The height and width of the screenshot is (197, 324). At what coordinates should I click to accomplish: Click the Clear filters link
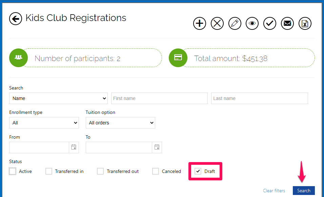pos(274,191)
